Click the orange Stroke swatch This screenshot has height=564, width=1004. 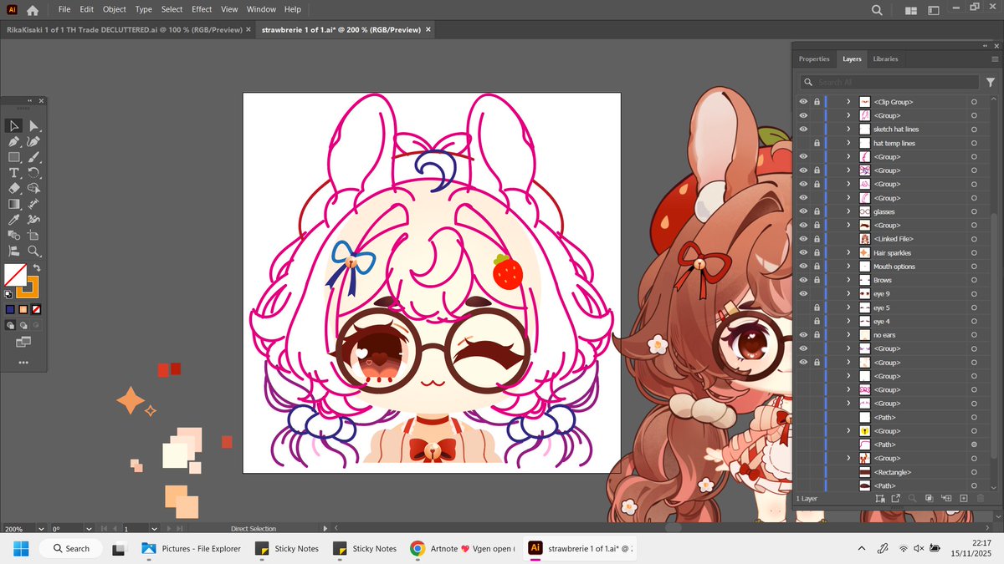pos(28,287)
